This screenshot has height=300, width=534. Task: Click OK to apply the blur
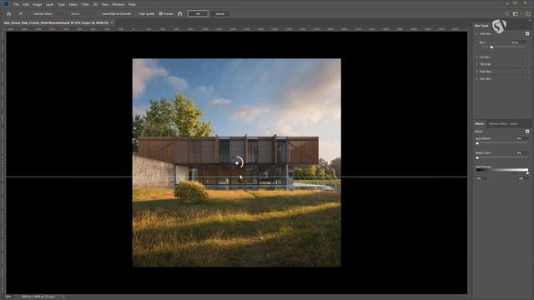coord(198,14)
